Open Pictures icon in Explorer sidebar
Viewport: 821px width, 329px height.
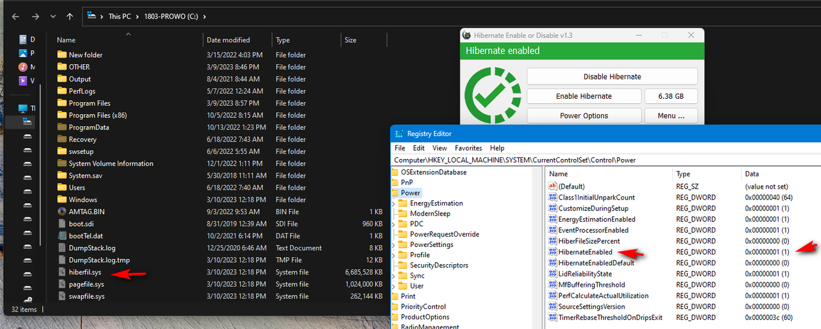click(x=23, y=53)
